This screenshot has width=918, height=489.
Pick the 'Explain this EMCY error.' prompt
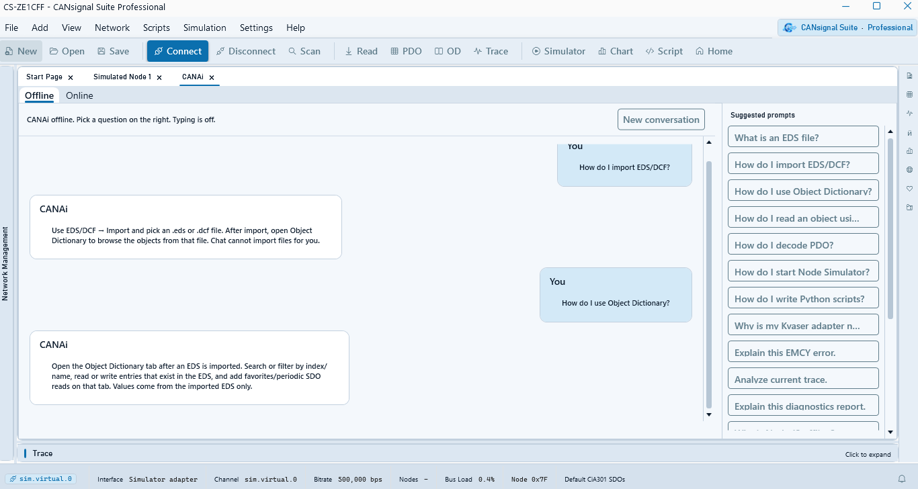[x=803, y=351]
